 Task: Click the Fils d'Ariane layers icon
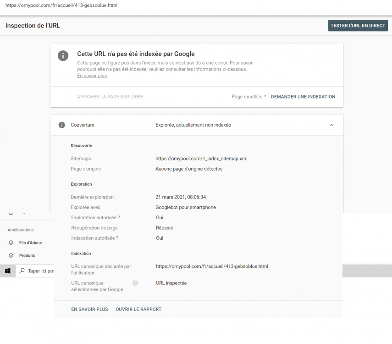click(x=11, y=243)
